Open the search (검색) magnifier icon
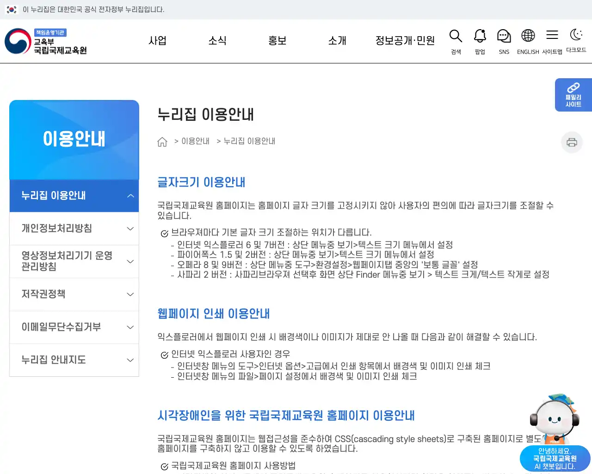This screenshot has height=474, width=592. tap(456, 37)
